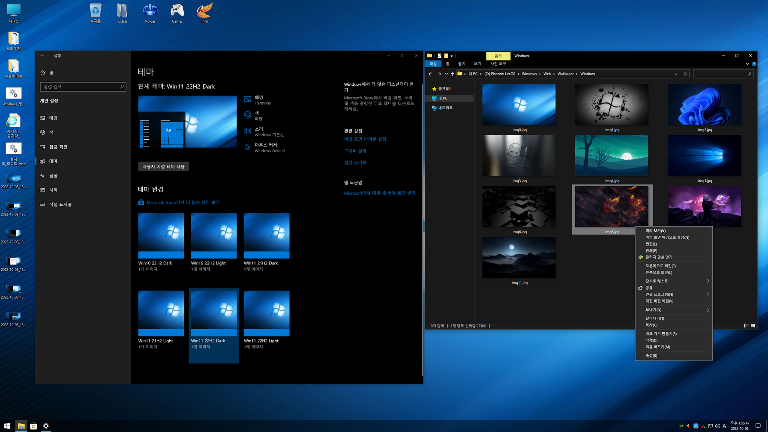Open Microsoft 매일 새 배경 화면 받기 link
Image resolution: width=768 pixels, height=432 pixels.
click(x=380, y=193)
